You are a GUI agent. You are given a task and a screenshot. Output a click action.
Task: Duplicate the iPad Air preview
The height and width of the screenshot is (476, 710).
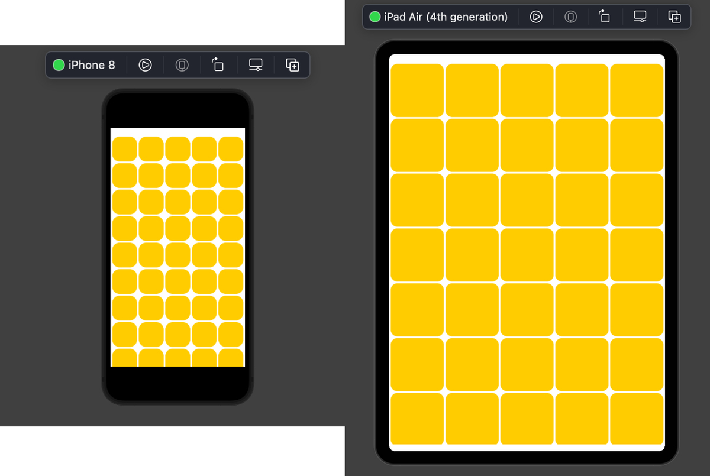click(674, 17)
